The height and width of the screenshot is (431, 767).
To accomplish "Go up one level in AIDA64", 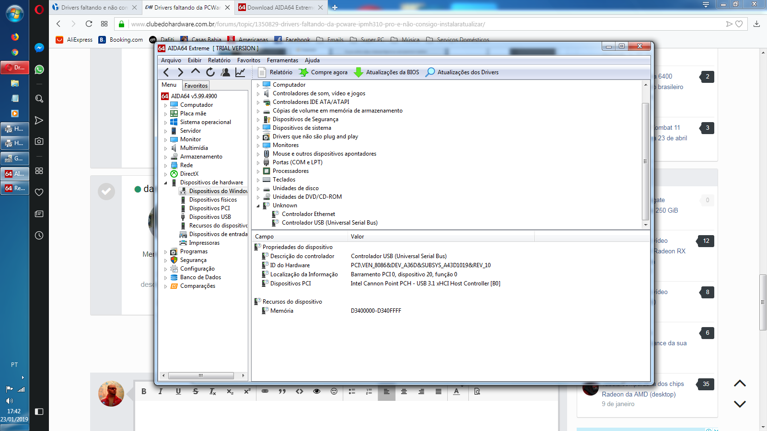I will coord(195,72).
